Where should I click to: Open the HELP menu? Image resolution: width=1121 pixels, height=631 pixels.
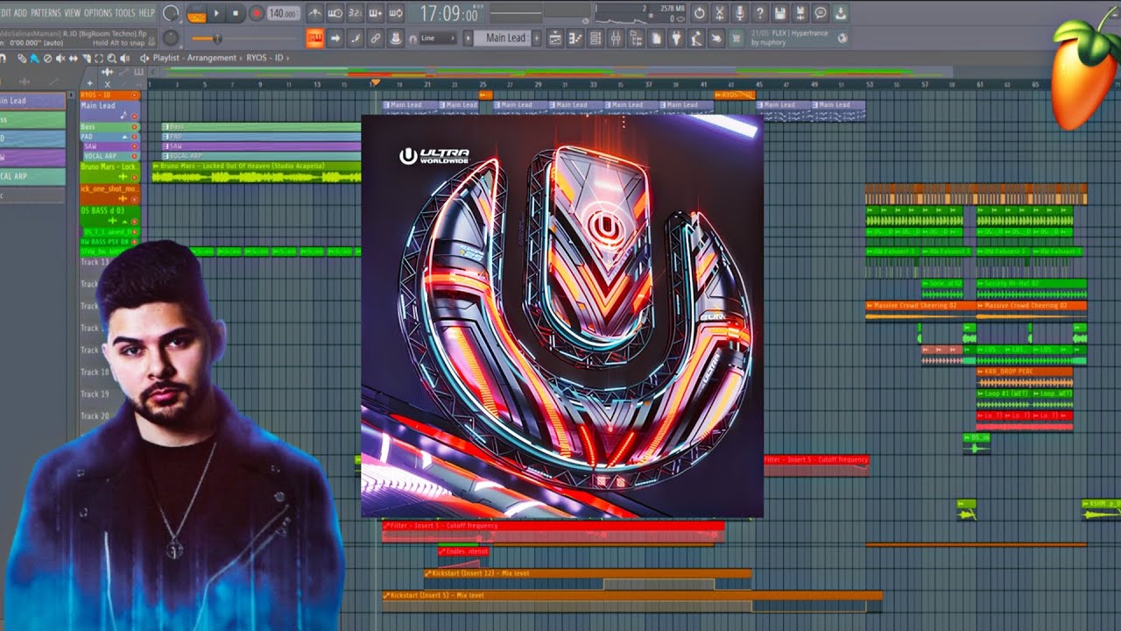tap(147, 13)
